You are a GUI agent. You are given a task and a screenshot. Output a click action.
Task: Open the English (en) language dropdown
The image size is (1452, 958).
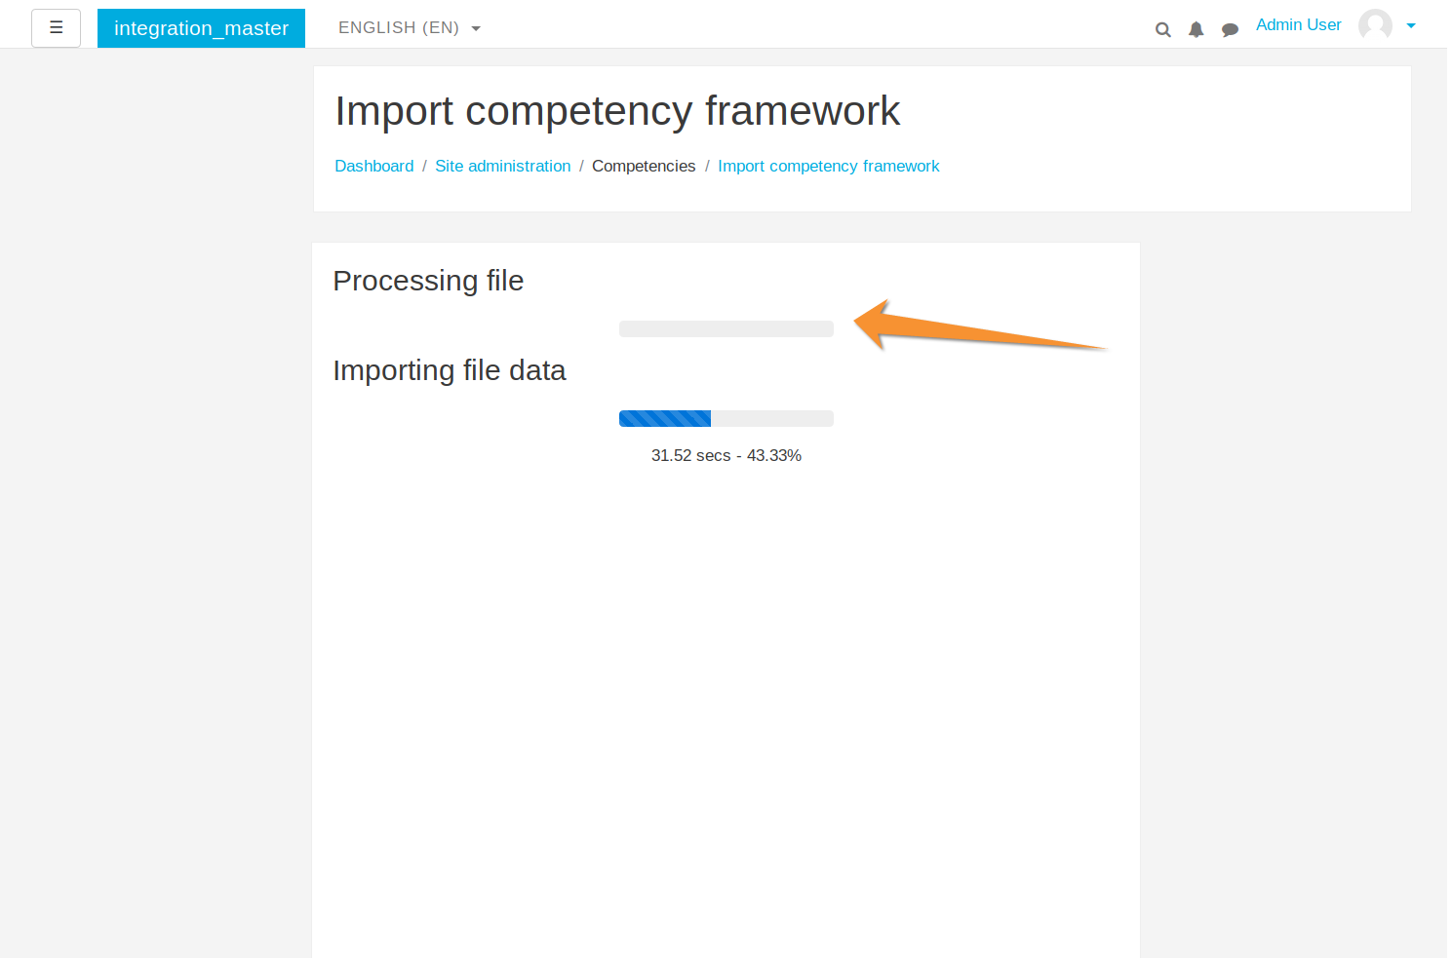[410, 28]
